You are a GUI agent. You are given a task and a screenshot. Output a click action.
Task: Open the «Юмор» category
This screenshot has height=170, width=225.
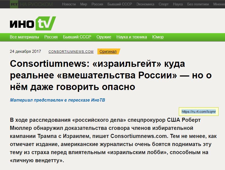tap(158, 37)
